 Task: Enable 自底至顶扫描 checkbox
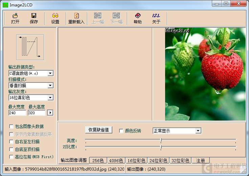pos(11,149)
